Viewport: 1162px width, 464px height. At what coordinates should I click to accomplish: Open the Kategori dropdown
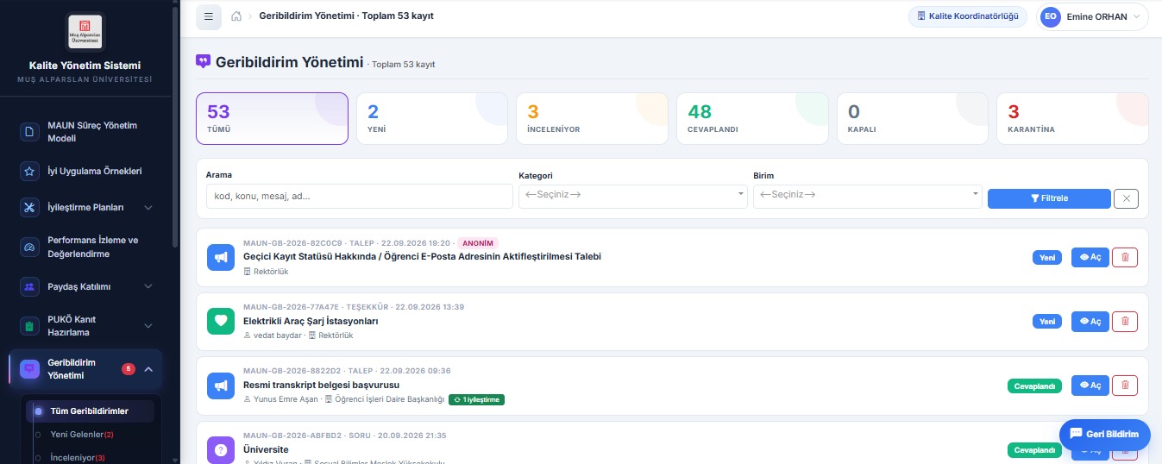pos(632,196)
